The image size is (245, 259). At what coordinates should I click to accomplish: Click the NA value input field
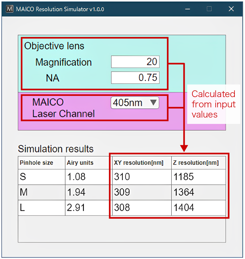click(135, 78)
